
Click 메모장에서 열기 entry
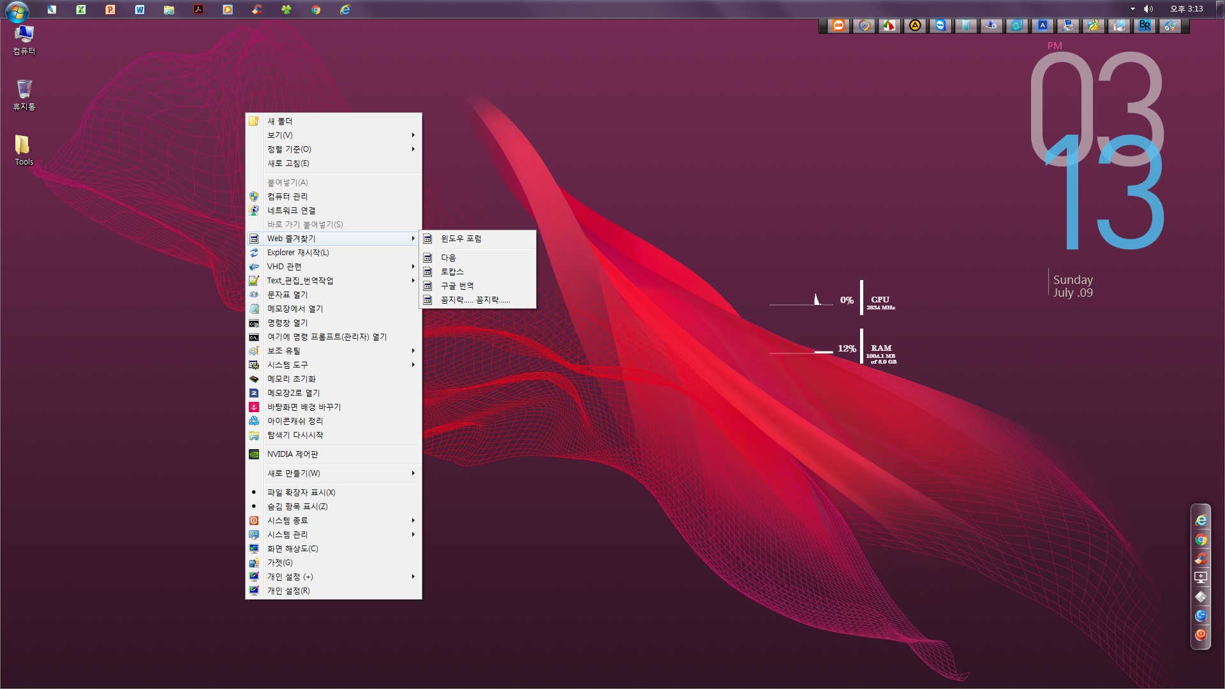click(x=334, y=309)
